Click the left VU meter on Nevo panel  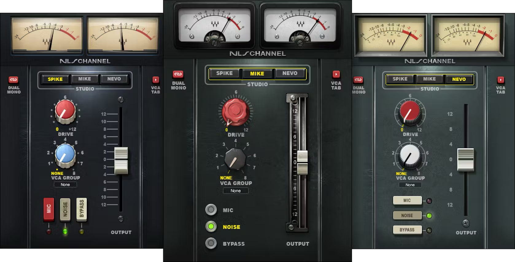[x=391, y=35]
